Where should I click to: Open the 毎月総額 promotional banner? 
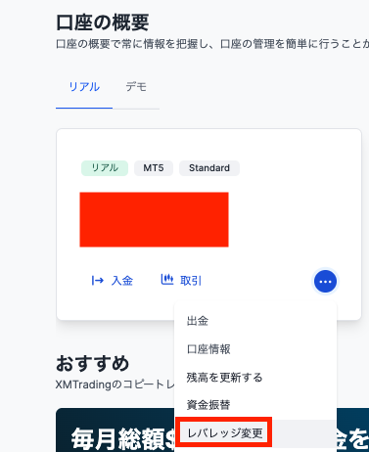115,429
